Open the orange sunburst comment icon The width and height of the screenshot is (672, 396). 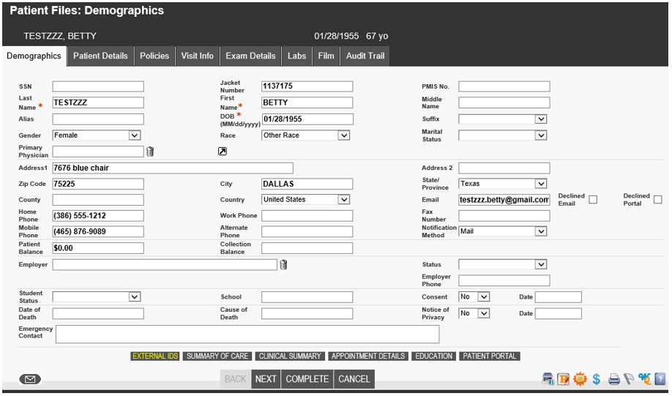[x=580, y=379]
